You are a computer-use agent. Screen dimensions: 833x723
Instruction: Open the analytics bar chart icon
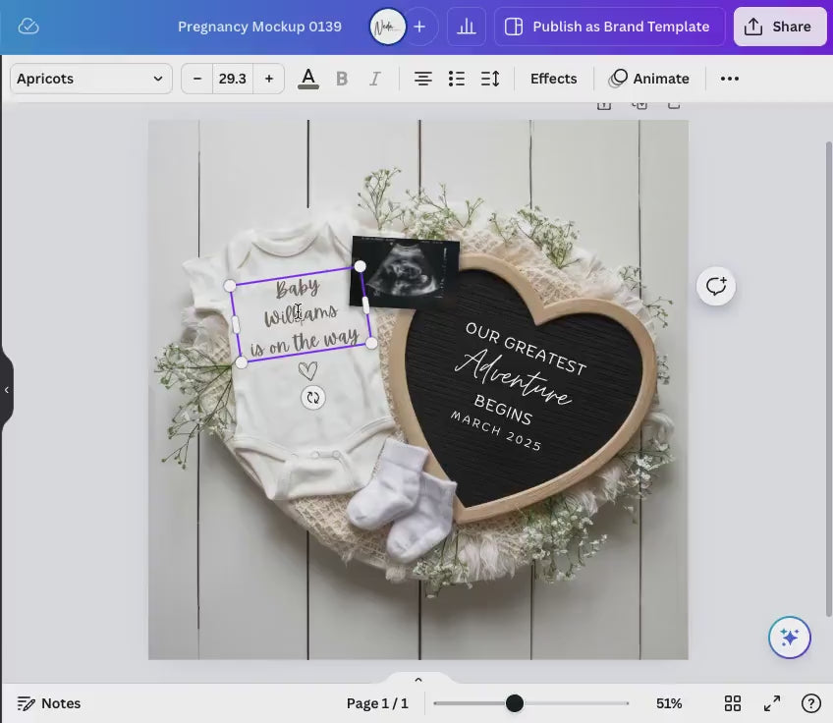[466, 27]
